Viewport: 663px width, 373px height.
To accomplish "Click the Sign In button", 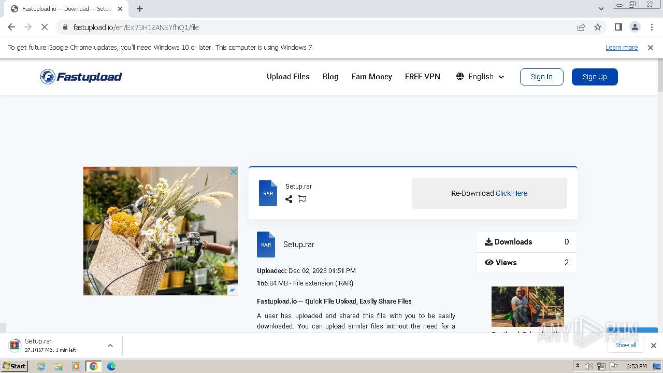I will tap(542, 77).
